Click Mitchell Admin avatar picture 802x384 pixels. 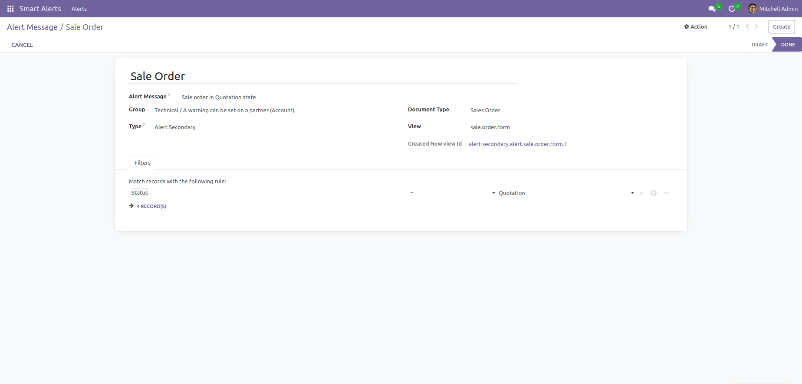(x=753, y=9)
